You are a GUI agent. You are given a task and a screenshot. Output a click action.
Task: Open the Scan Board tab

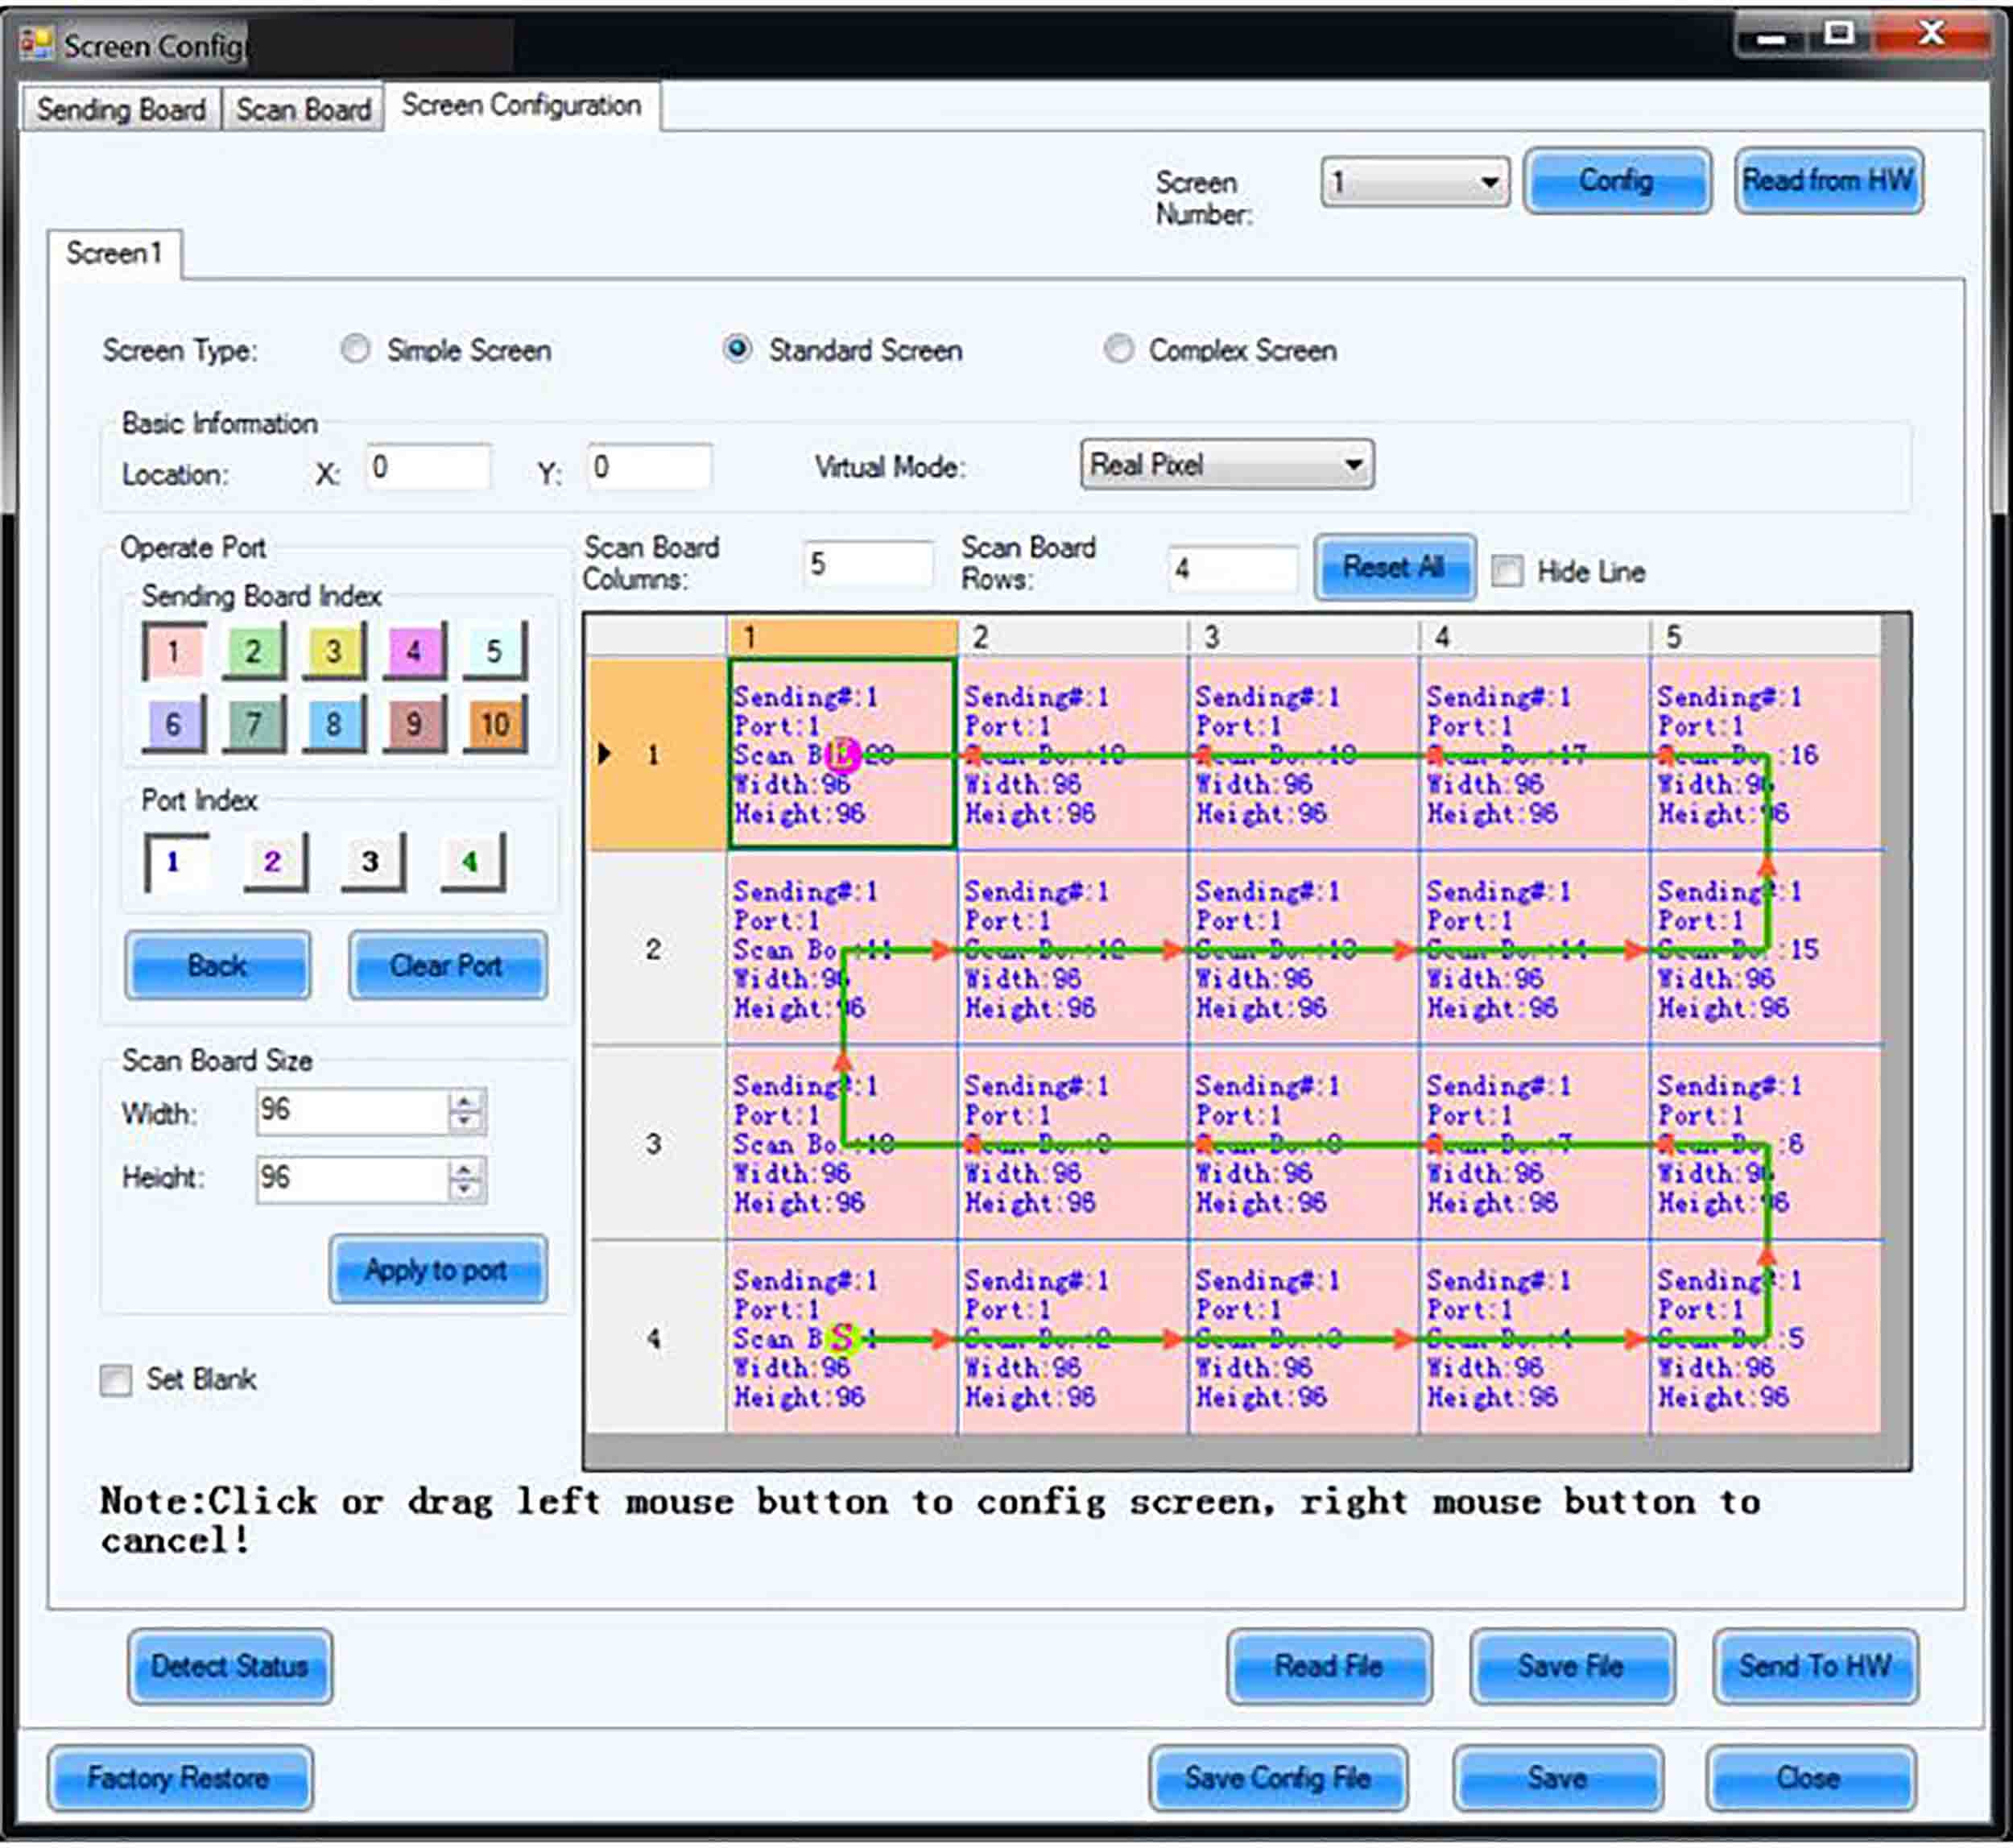(303, 109)
